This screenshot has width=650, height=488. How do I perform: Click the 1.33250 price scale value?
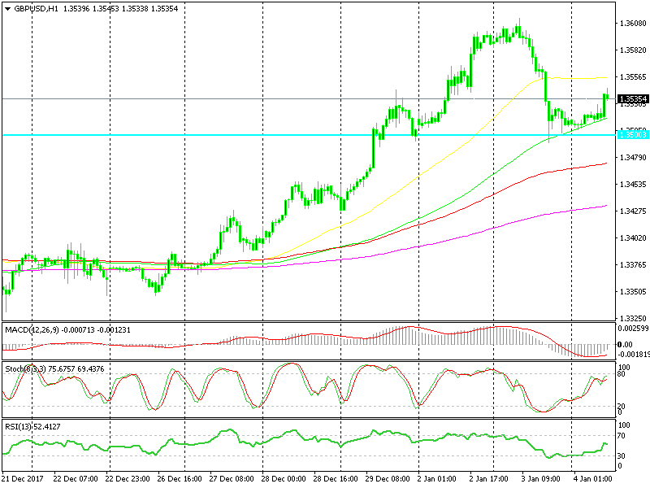click(x=633, y=318)
